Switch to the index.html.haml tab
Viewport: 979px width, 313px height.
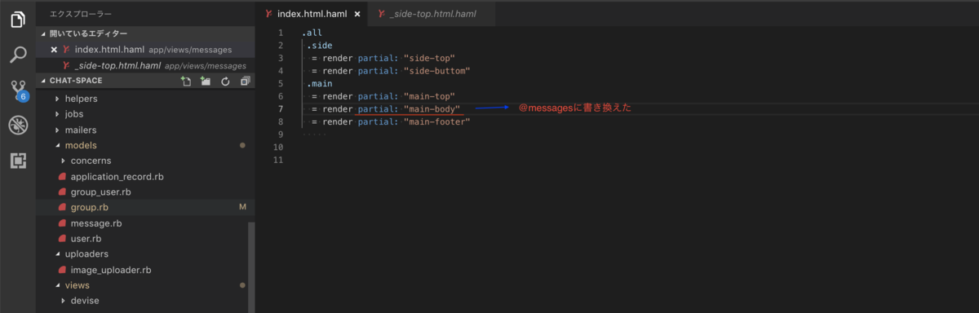coord(312,14)
